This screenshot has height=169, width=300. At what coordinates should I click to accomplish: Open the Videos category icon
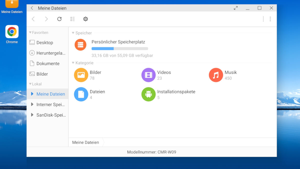tap(148, 75)
